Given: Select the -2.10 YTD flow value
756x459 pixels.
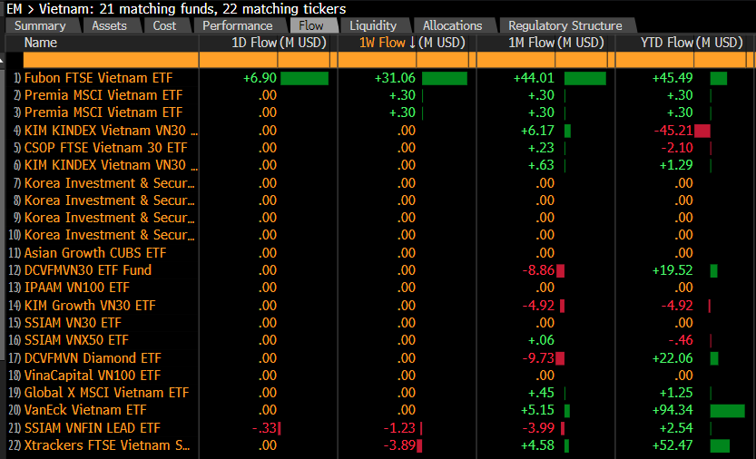Looking at the screenshot, I should (677, 148).
